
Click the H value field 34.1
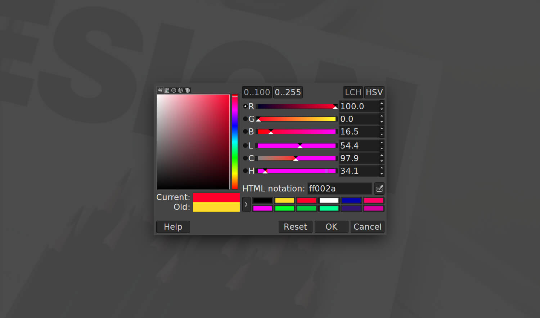coord(359,171)
